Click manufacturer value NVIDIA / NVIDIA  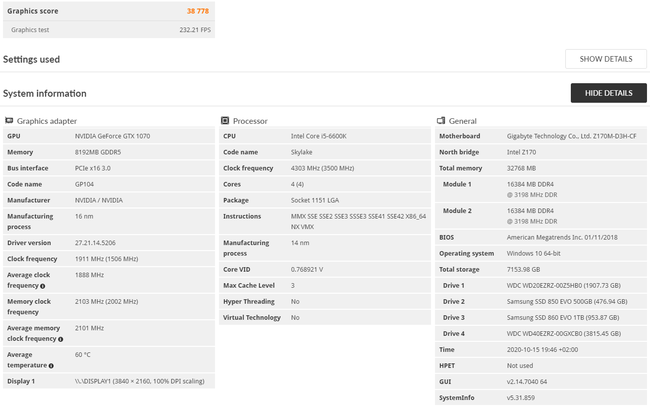coord(99,200)
